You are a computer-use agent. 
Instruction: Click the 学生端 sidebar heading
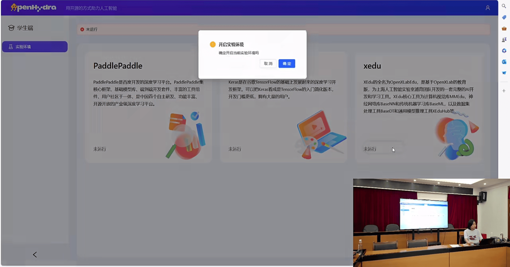click(25, 28)
